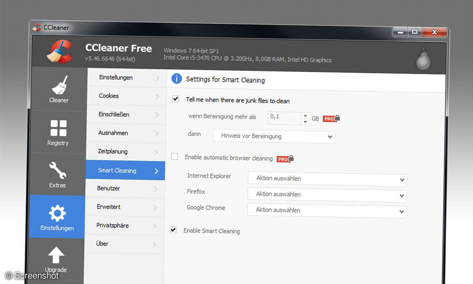Click the blue info icon beside Settings title
Viewport: 473px width, 284px height.
click(x=177, y=78)
